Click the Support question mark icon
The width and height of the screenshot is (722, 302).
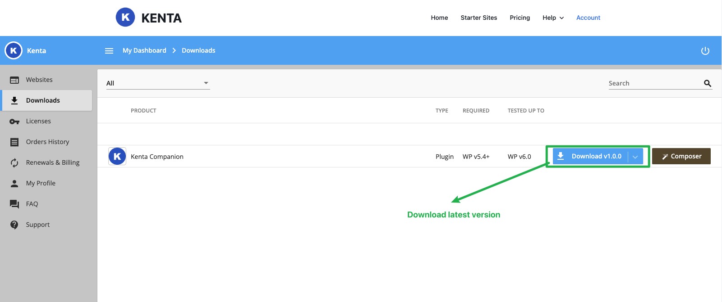14,225
